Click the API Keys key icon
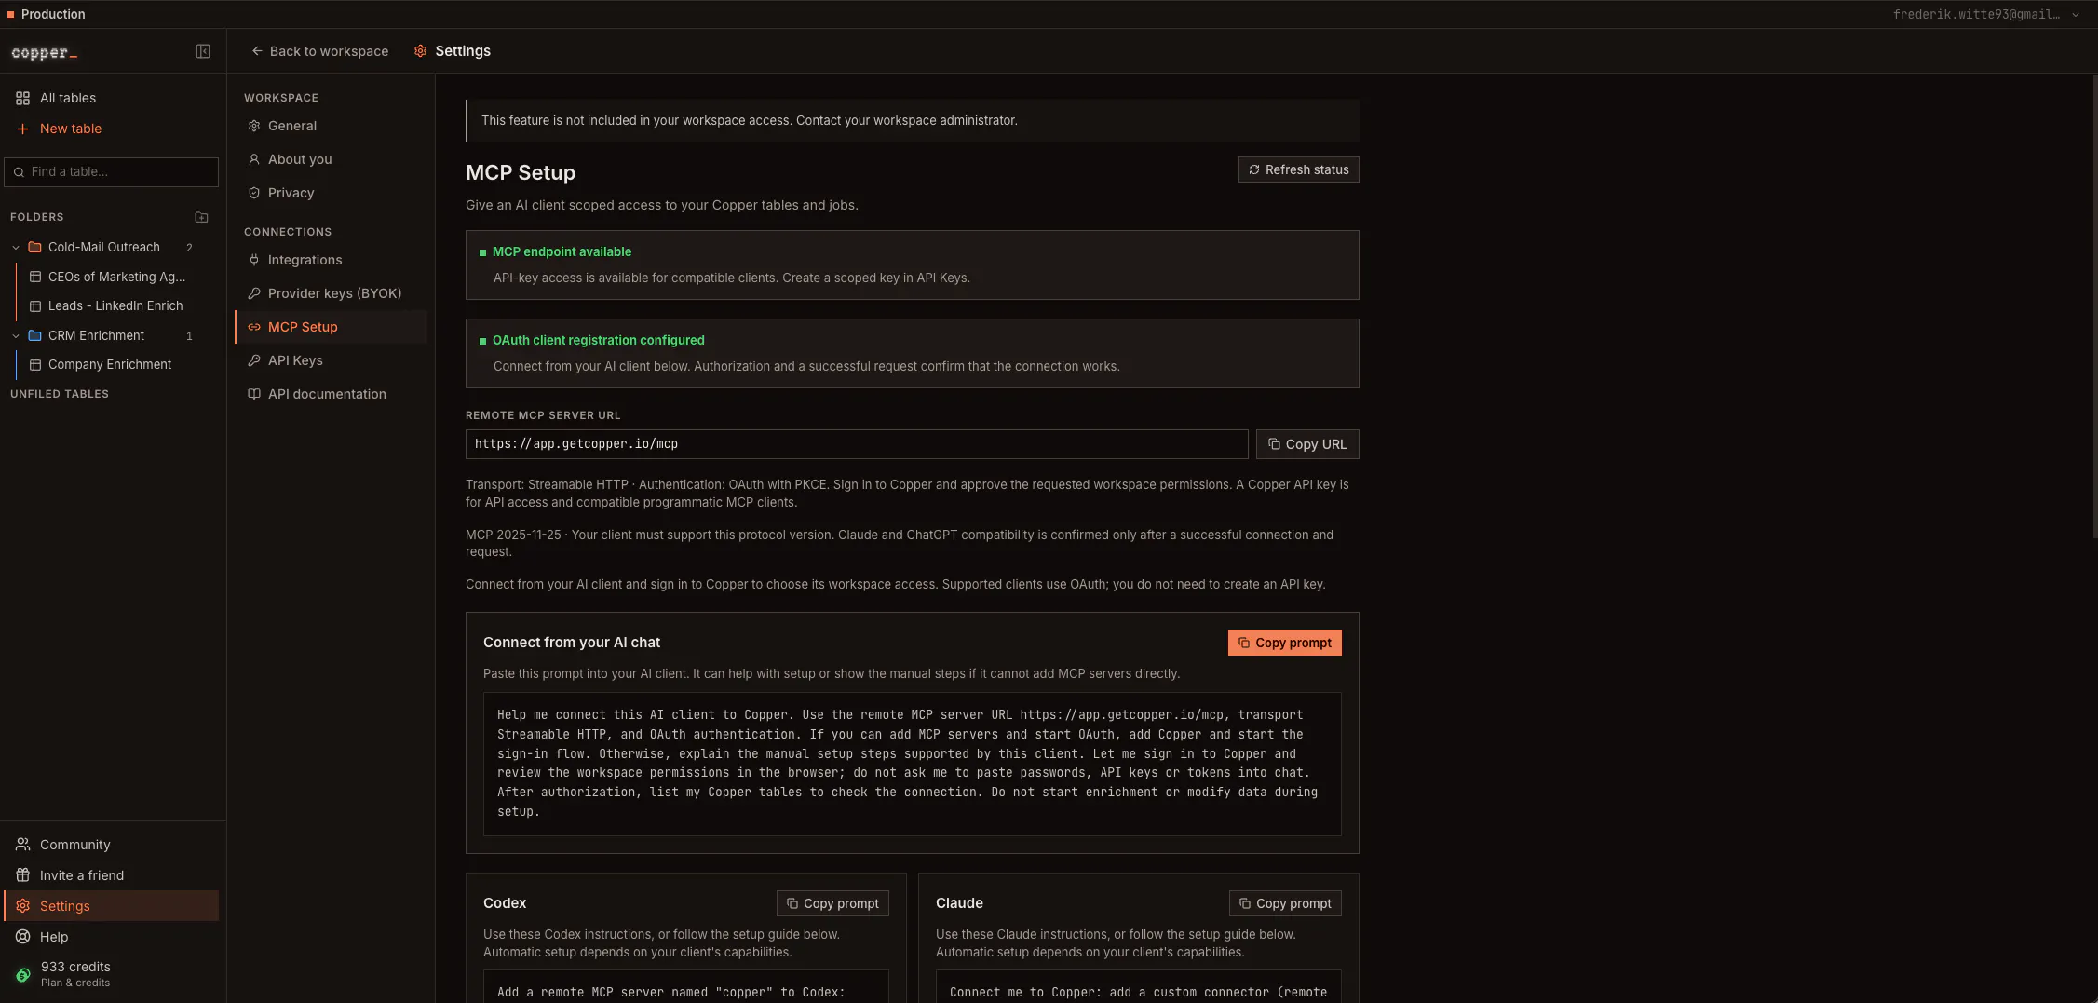This screenshot has height=1003, width=2098. click(x=254, y=360)
